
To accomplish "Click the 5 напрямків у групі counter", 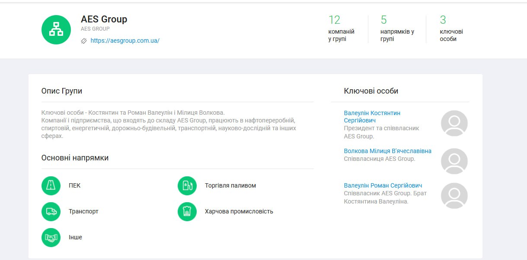I will tap(397, 29).
